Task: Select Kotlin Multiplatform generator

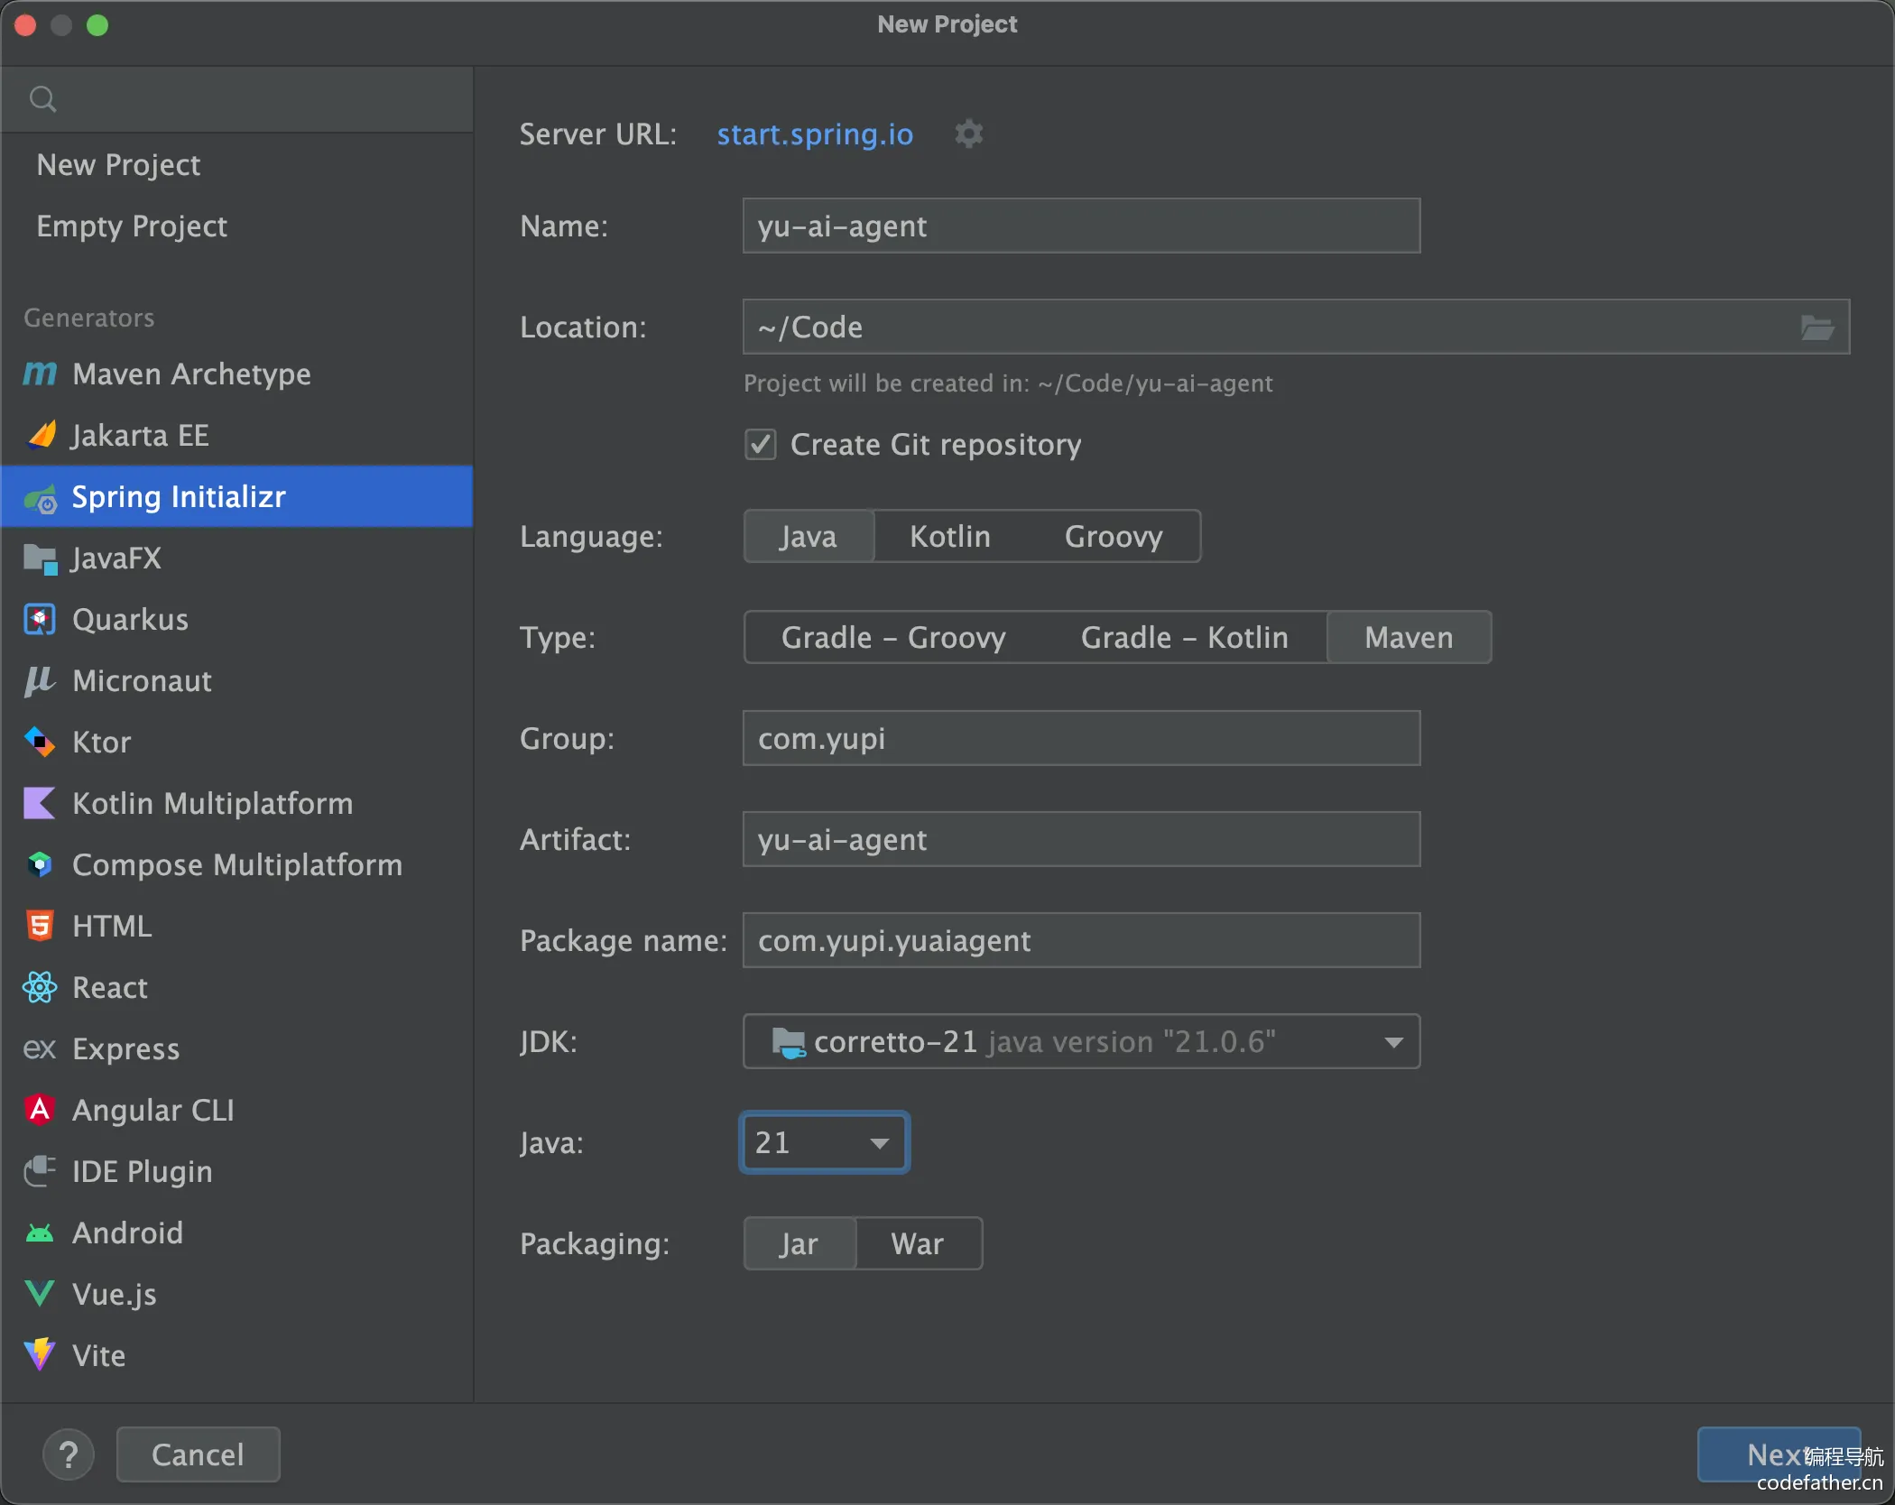Action: coord(236,804)
